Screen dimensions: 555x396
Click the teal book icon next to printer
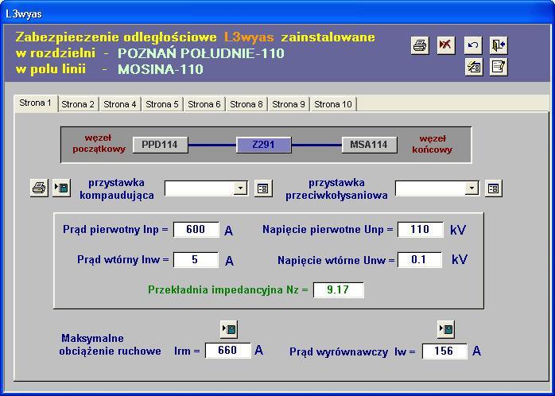click(61, 188)
